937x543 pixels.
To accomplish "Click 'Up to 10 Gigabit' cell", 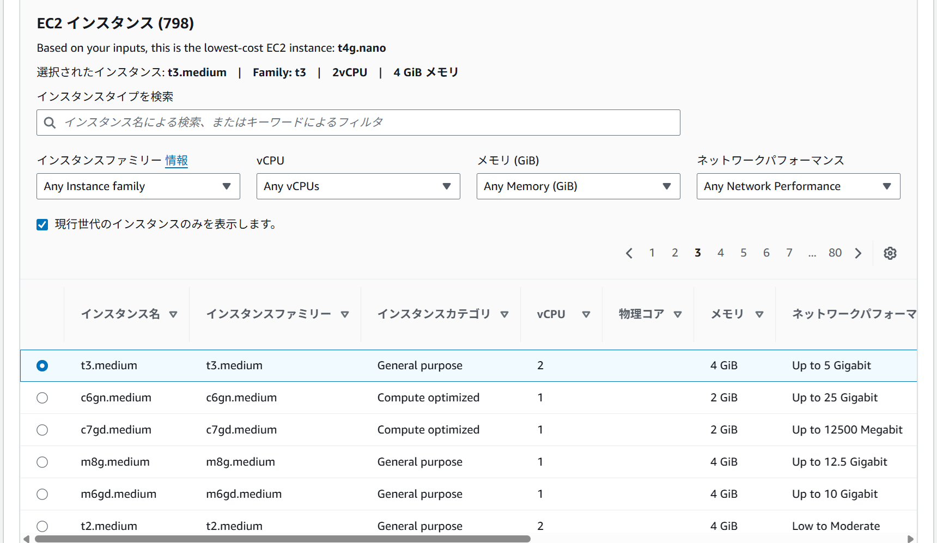I will (x=835, y=494).
